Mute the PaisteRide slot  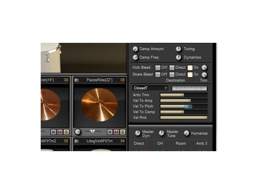(x=117, y=132)
